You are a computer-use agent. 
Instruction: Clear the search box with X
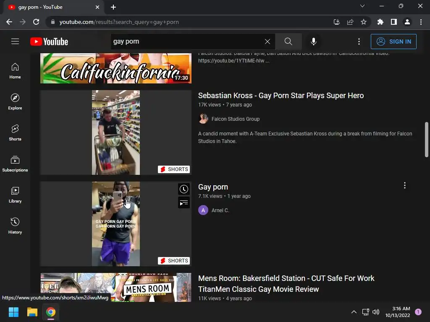[x=267, y=42]
